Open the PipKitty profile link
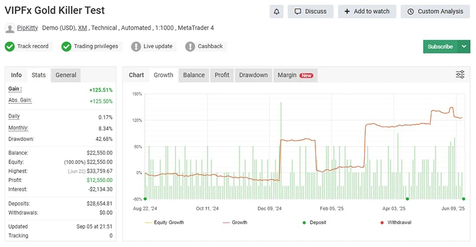476x247 pixels. 27,27
